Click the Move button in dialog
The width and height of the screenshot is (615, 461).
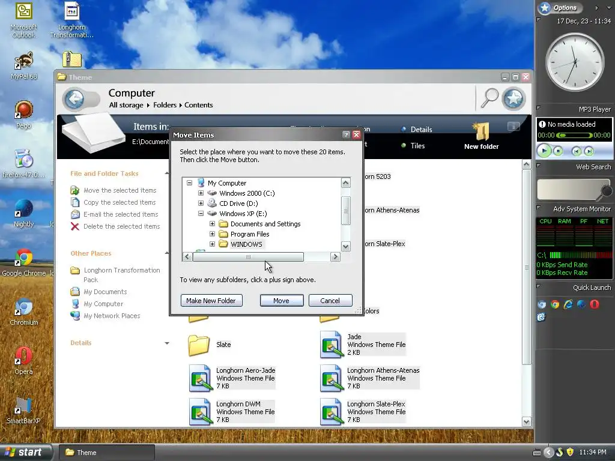point(282,301)
